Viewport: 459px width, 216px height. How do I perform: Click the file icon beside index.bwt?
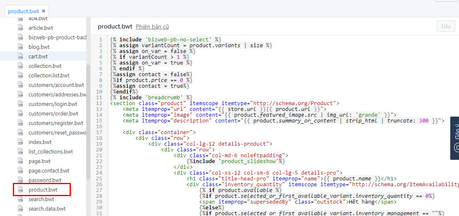(x=20, y=142)
